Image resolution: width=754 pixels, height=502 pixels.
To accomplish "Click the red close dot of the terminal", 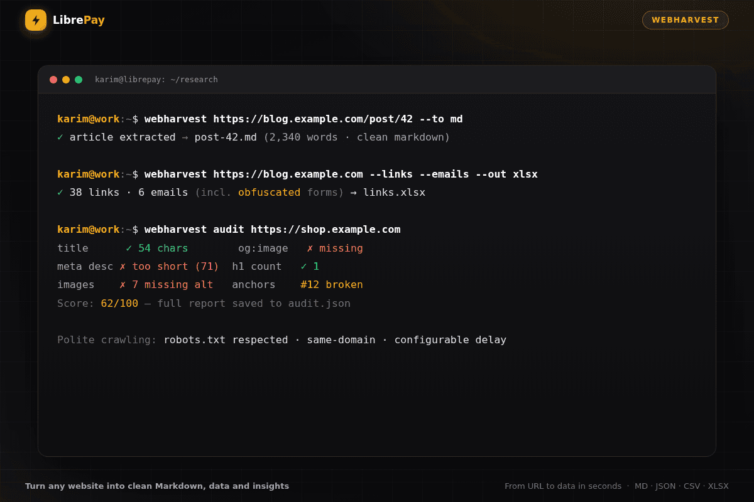I will (53, 80).
